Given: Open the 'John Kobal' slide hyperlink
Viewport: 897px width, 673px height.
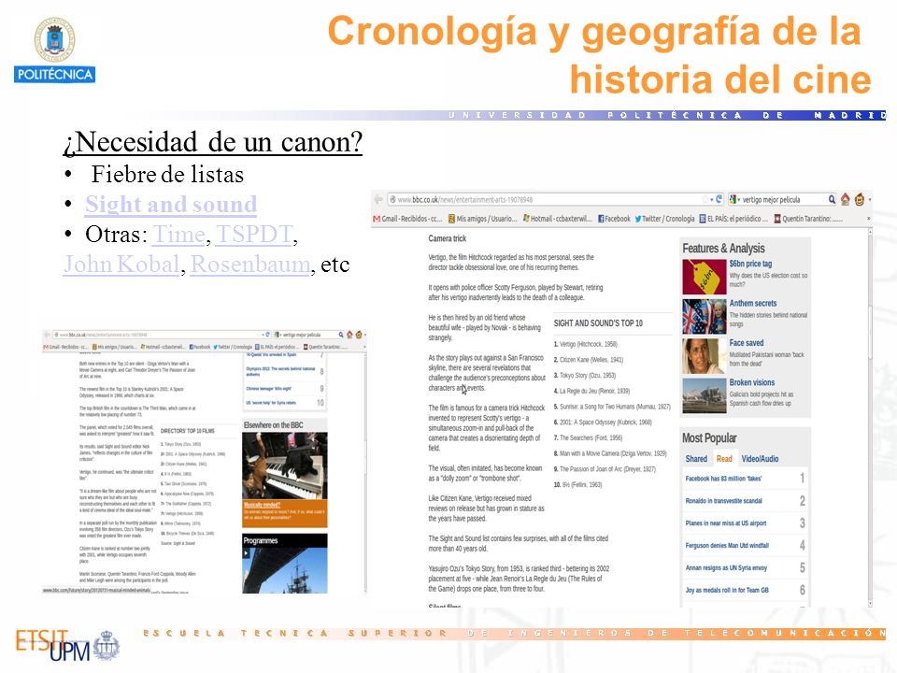Looking at the screenshot, I should (x=121, y=265).
